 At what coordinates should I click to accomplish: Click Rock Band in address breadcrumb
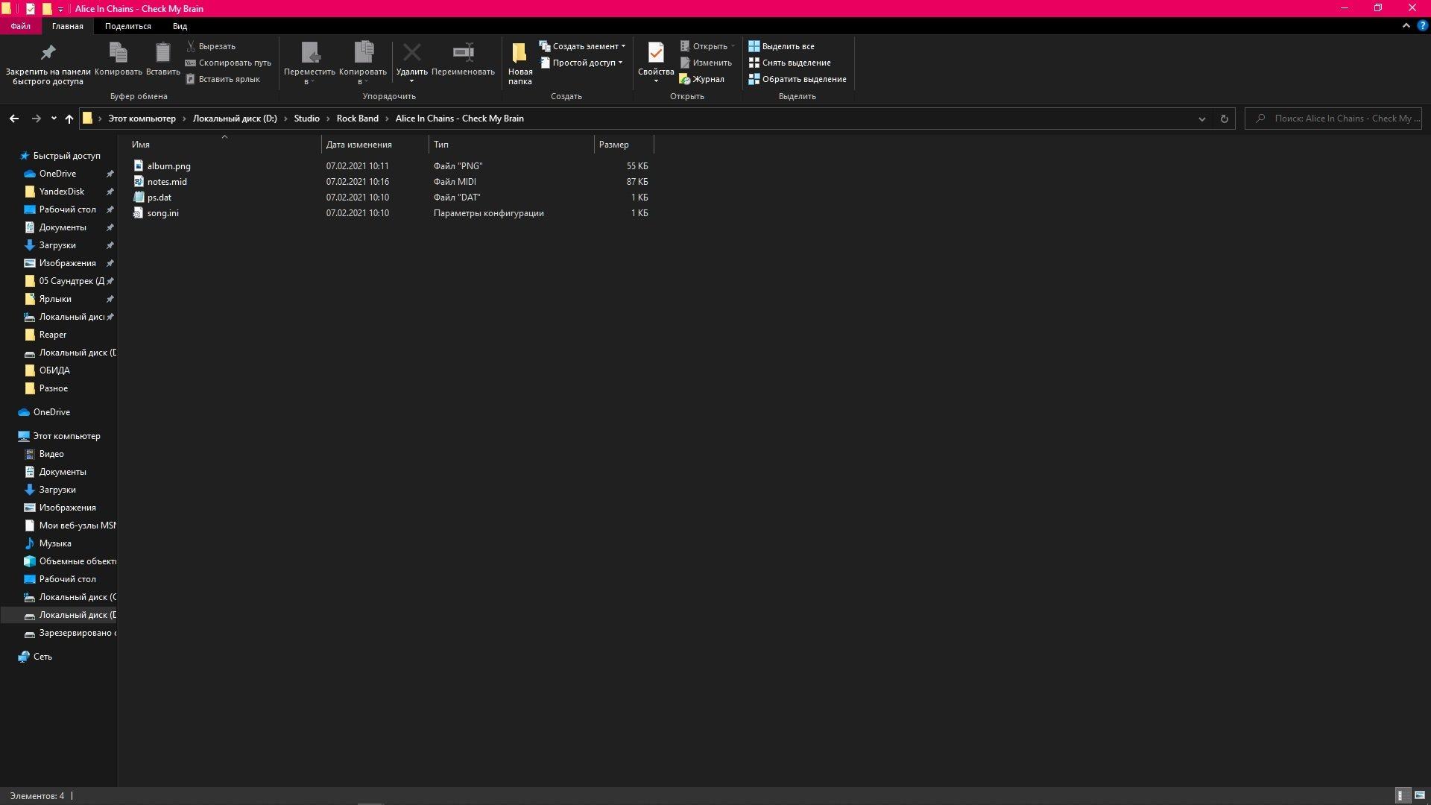tap(357, 119)
